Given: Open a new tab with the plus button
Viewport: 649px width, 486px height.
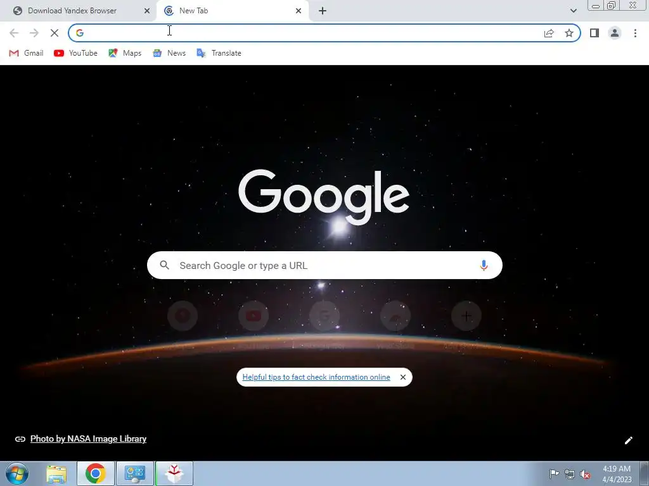Looking at the screenshot, I should click(323, 11).
